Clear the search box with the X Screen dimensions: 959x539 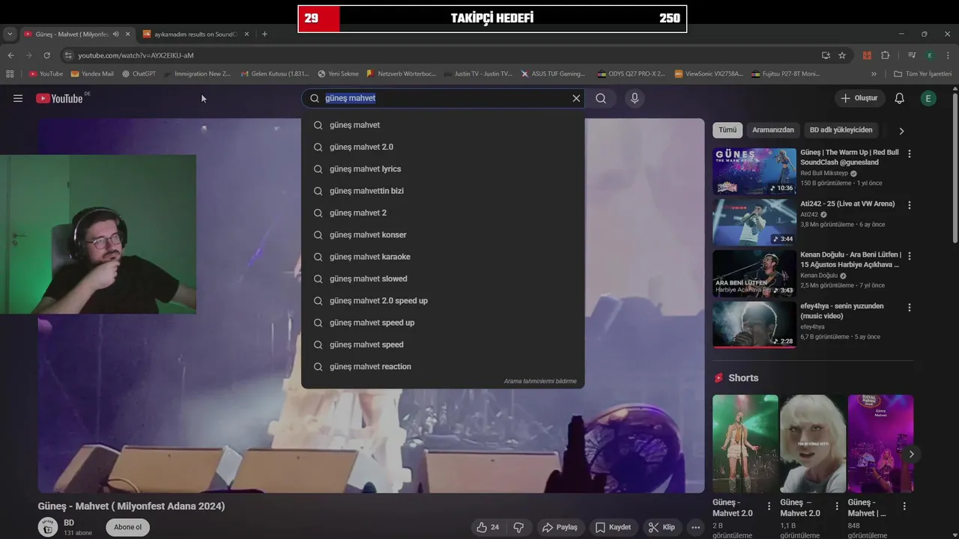(x=576, y=98)
